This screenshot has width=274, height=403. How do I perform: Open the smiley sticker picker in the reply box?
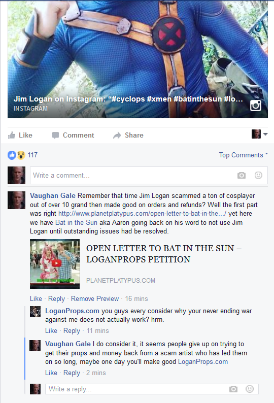click(250, 389)
